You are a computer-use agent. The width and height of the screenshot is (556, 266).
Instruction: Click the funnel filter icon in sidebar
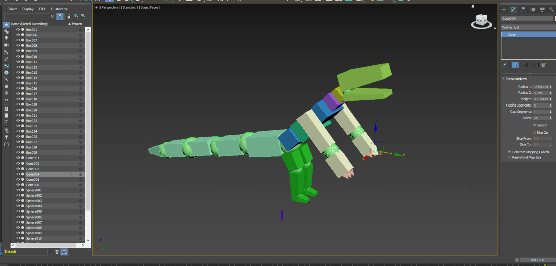point(6,137)
